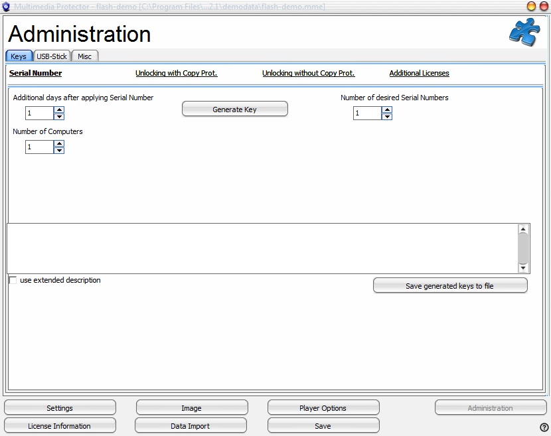Viewport: 551px width, 436px height.
Task: Select Unlocking with Copy Prot. section
Action: point(177,73)
